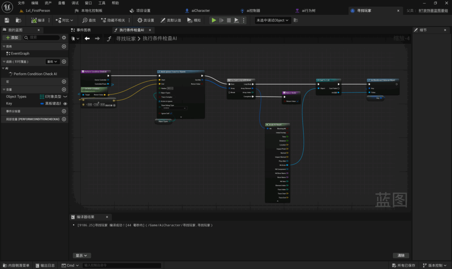Add a new graph with 图表 plus icon
Image resolution: width=452 pixels, height=269 pixels.
pos(64,46)
